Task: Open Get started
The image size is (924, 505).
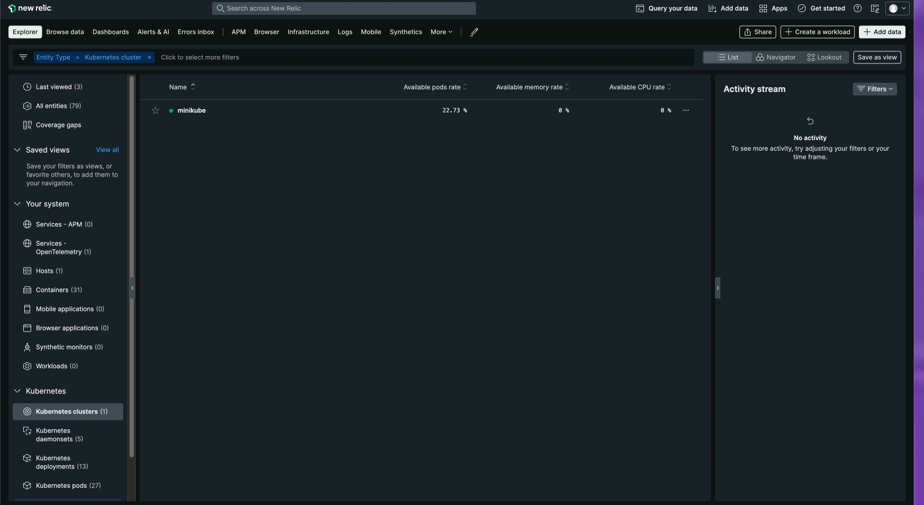Action: [x=821, y=8]
